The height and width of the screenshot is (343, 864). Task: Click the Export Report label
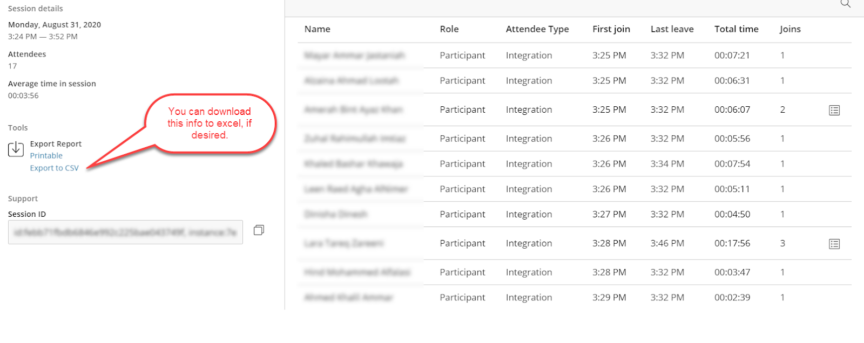point(56,144)
